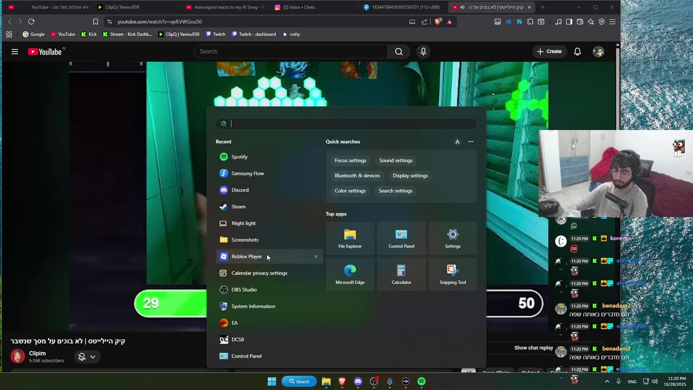Open Brave browser from taskbar
This screenshot has width=693, height=390.
[x=342, y=381]
